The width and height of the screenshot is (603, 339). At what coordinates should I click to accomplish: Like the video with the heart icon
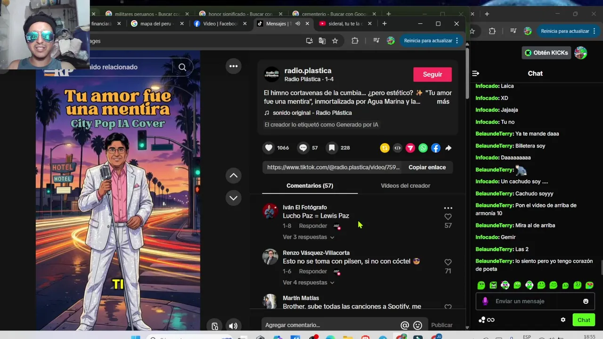269,148
